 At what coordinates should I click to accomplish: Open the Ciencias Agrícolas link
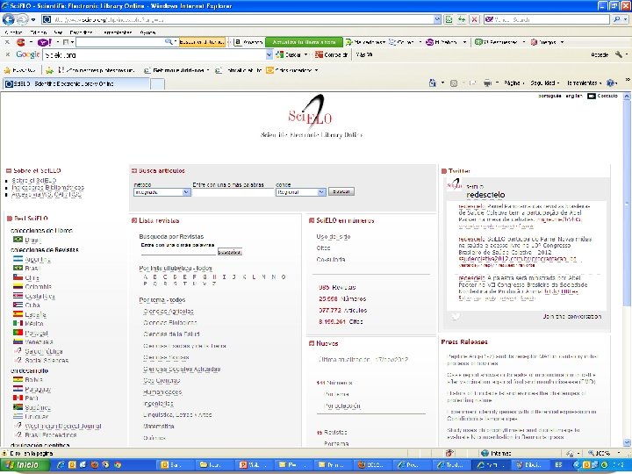click(x=169, y=311)
